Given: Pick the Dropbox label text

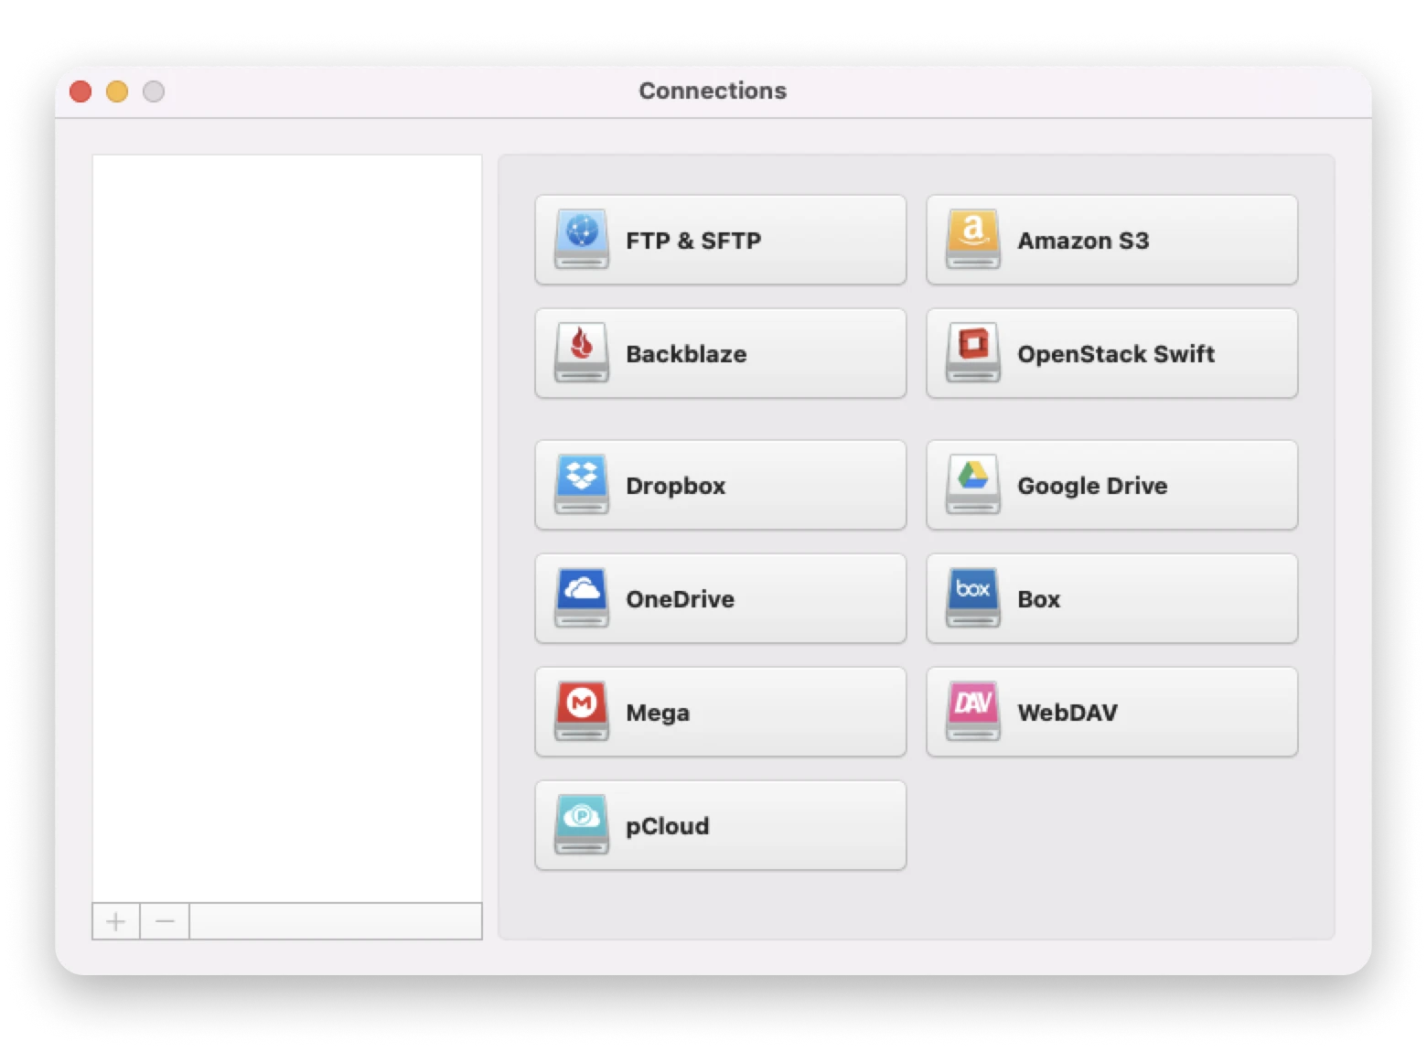Looking at the screenshot, I should (676, 486).
